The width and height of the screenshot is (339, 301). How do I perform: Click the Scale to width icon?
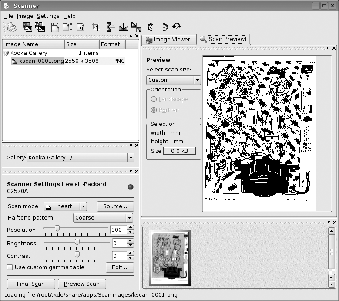[x=55, y=27]
